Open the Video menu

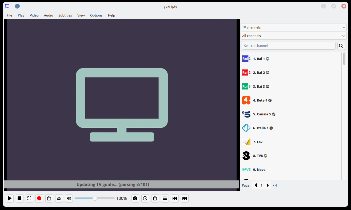click(x=34, y=15)
